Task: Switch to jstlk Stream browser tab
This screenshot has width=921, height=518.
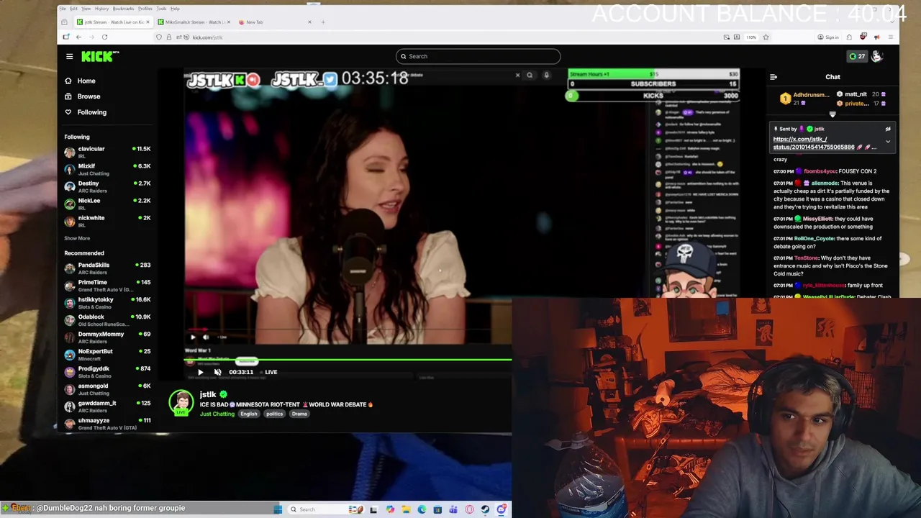Action: click(x=112, y=22)
